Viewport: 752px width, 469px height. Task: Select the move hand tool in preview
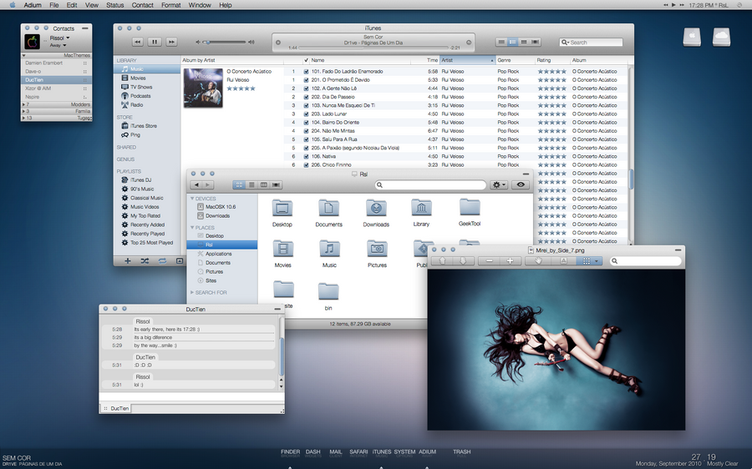coord(538,261)
